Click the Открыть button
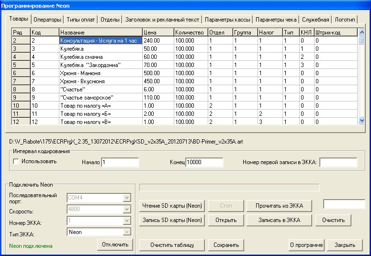Image resolution: width=371 pixels, height=256 pixels. 226,220
